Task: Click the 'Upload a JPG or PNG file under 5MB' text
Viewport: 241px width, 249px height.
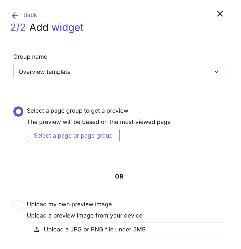Action: click(95, 229)
